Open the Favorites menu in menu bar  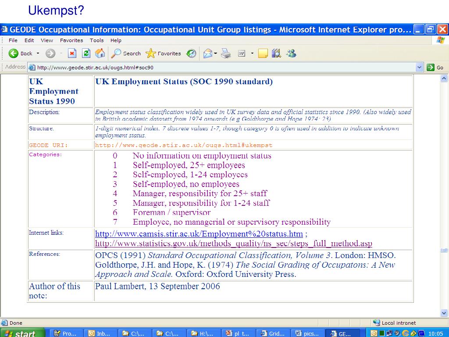71,40
